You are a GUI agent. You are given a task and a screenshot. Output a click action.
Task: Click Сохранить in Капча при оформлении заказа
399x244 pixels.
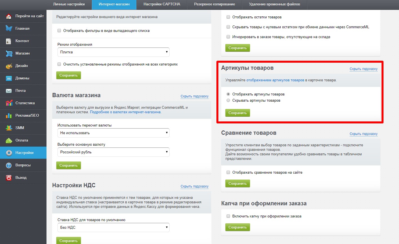tap(238, 227)
